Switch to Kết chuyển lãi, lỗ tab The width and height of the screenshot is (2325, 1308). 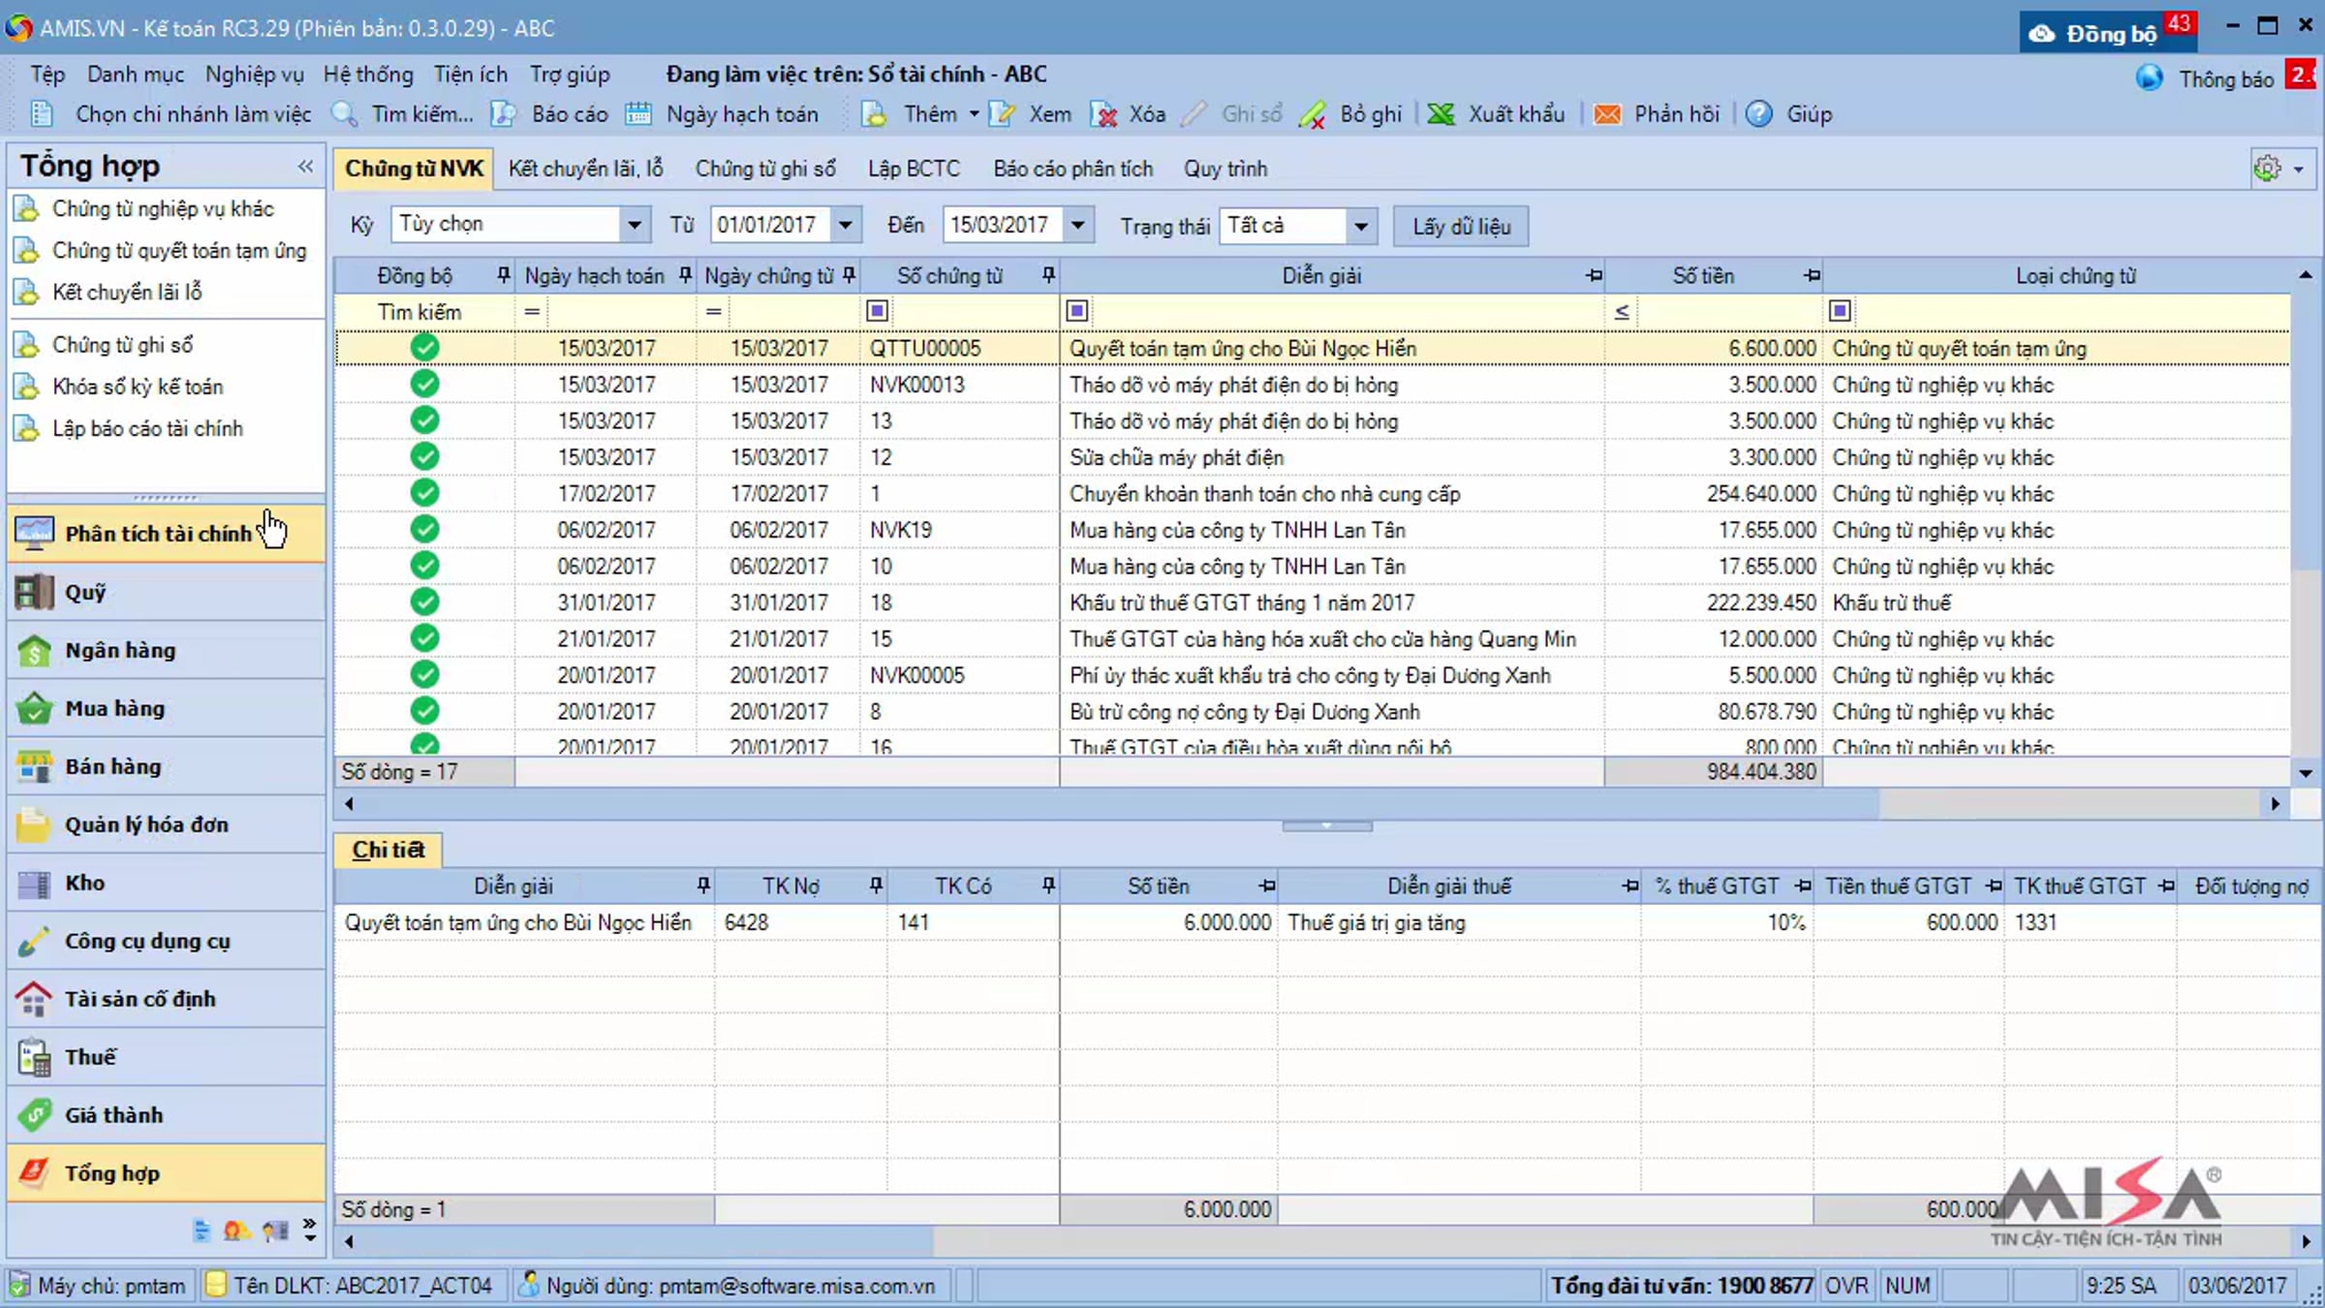tap(586, 169)
